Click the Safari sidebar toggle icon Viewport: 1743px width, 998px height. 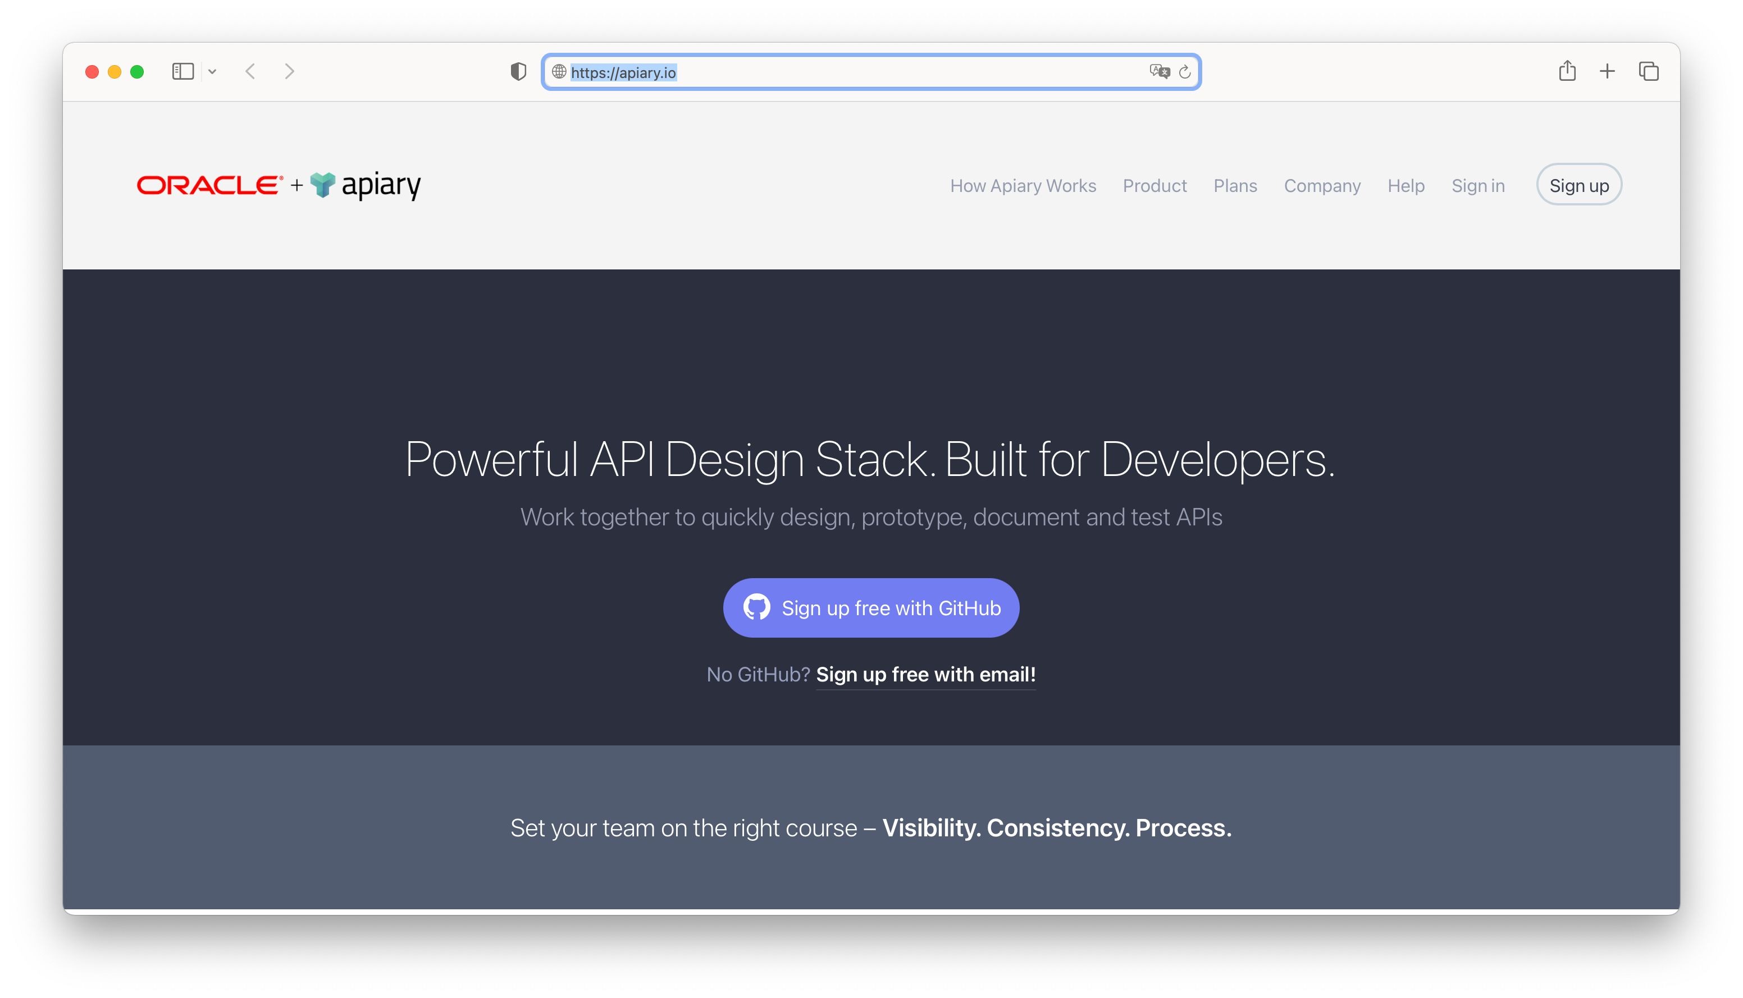pyautogui.click(x=182, y=71)
